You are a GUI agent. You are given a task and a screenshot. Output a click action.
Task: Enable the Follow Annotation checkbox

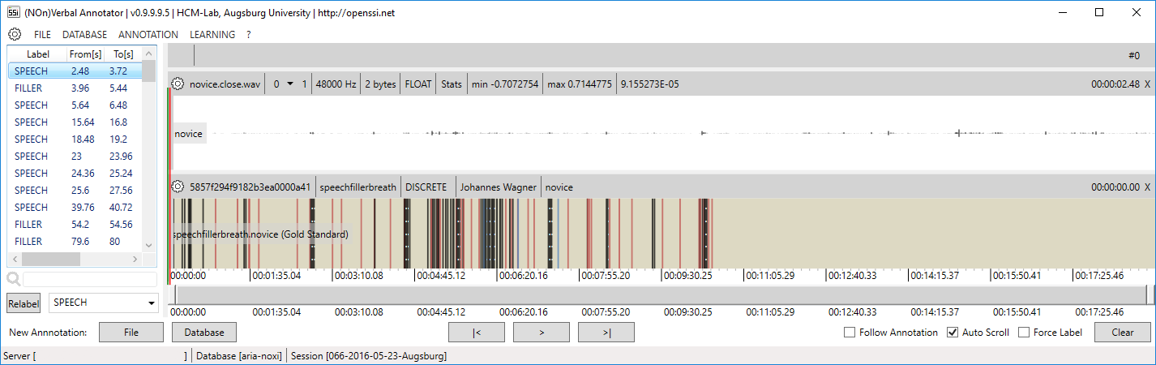click(850, 333)
